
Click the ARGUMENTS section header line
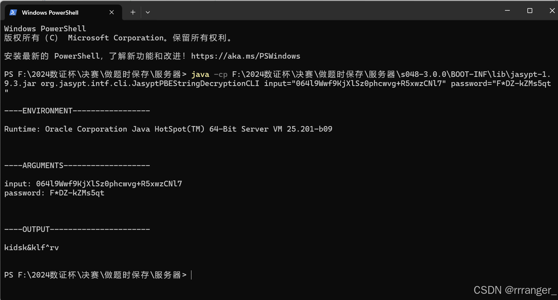click(77, 165)
